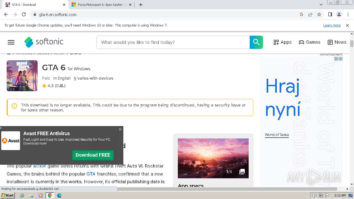Close the Avast ad popup
The image size is (354, 199).
(120, 129)
